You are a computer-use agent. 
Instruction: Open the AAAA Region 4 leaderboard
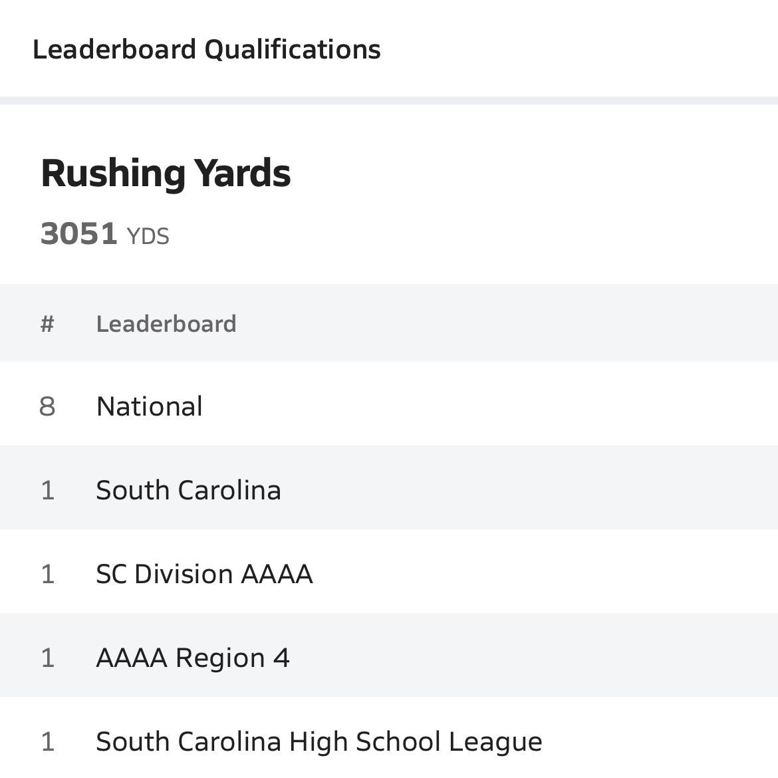193,658
